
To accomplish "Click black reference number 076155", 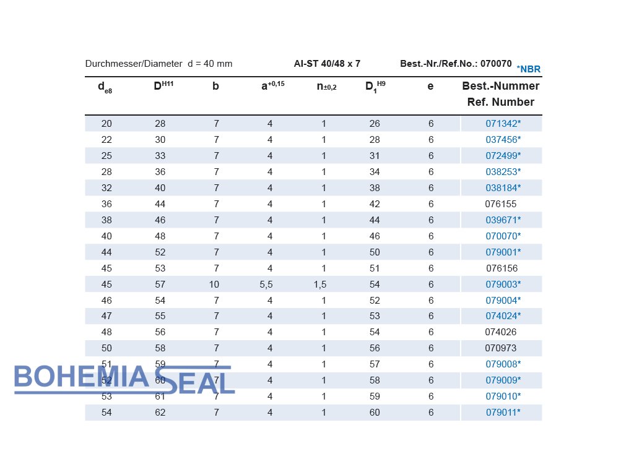I will tap(500, 204).
